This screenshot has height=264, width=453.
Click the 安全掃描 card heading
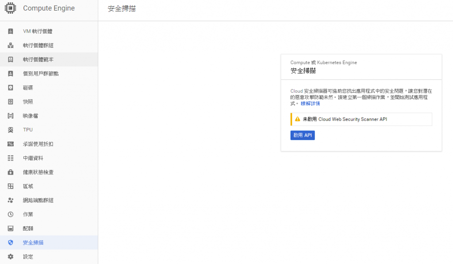tap(303, 70)
